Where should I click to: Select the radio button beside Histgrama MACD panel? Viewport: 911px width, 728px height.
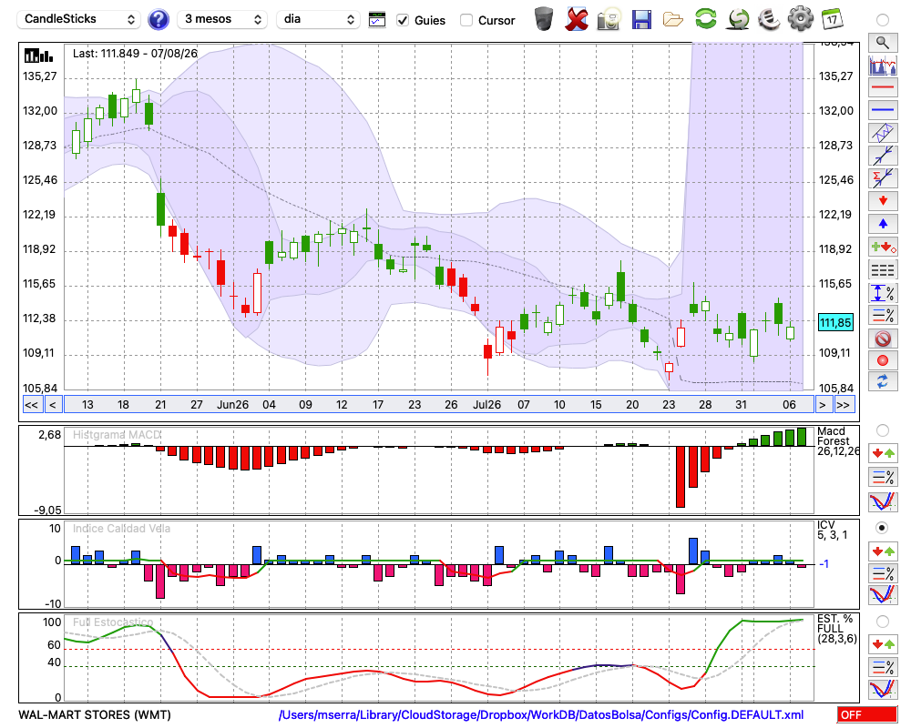pos(883,430)
